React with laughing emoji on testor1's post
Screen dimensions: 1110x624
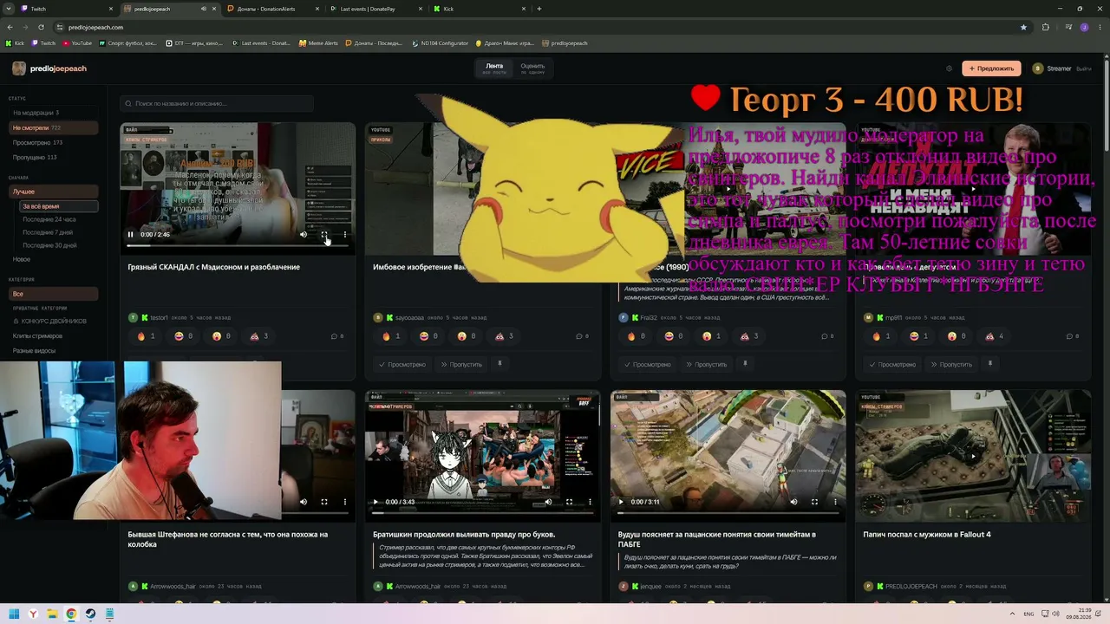[184, 336]
